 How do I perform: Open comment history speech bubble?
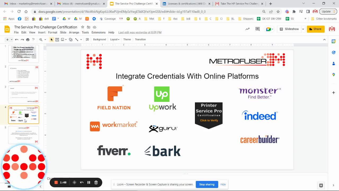tap(257, 29)
